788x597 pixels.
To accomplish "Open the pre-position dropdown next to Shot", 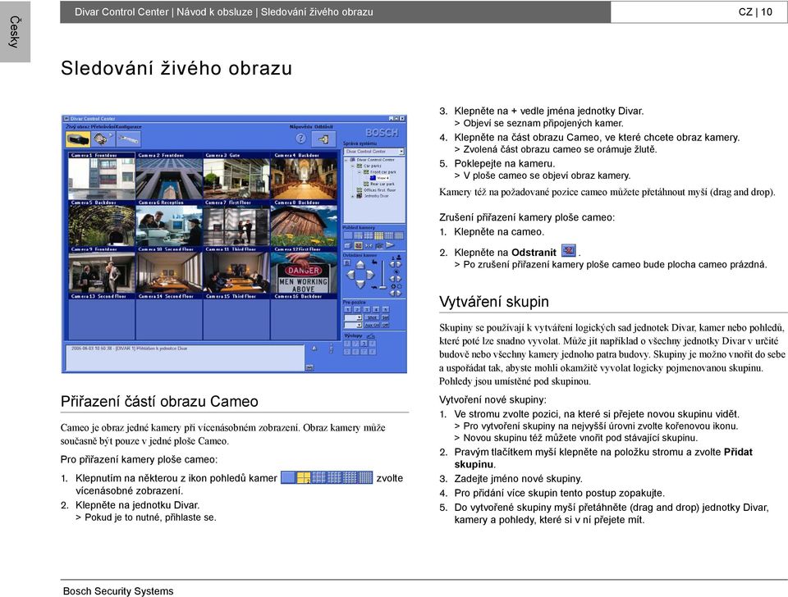I will [353, 317].
